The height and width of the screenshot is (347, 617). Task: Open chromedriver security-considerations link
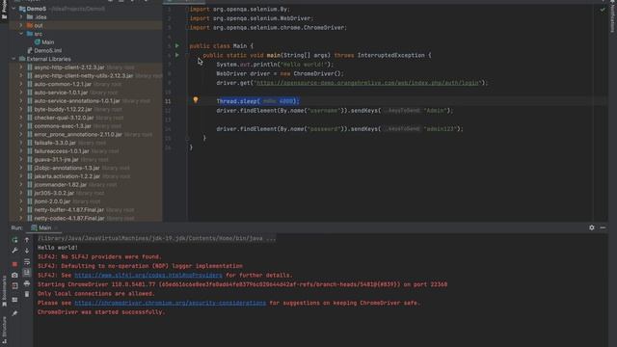coord(170,303)
